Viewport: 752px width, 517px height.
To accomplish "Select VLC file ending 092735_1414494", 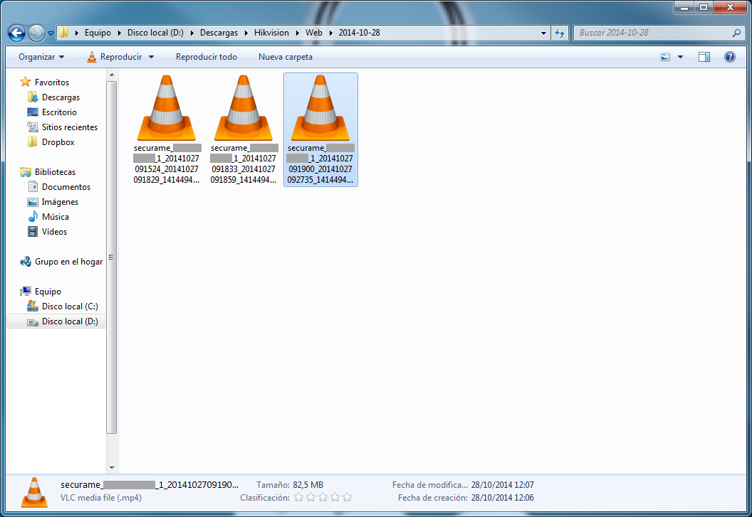I will [321, 130].
